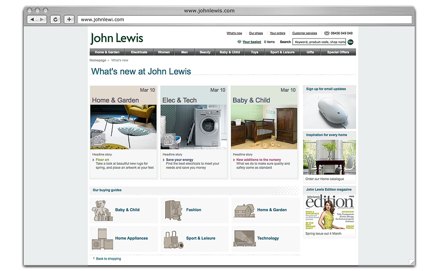Open the Your basket link

251,42
